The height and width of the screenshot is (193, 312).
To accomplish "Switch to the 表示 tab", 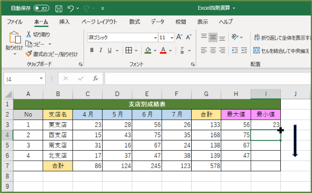I will [202, 21].
